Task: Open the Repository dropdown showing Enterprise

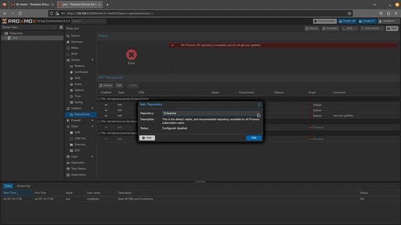Action: pyautogui.click(x=259, y=113)
